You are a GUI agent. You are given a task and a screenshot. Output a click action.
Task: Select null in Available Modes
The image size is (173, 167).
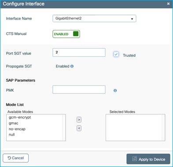pyautogui.click(x=12, y=134)
